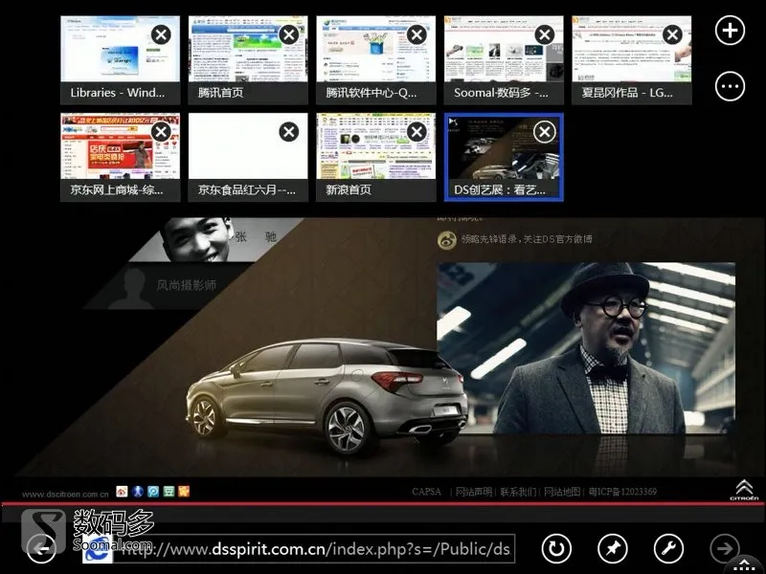Image resolution: width=766 pixels, height=574 pixels.
Task: Close the 京东食品红六月 tab
Action: point(289,132)
